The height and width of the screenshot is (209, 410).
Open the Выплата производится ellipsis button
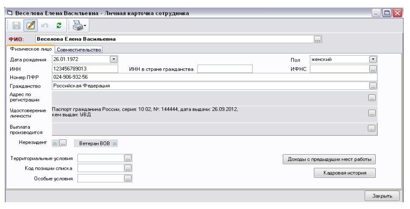(372, 129)
